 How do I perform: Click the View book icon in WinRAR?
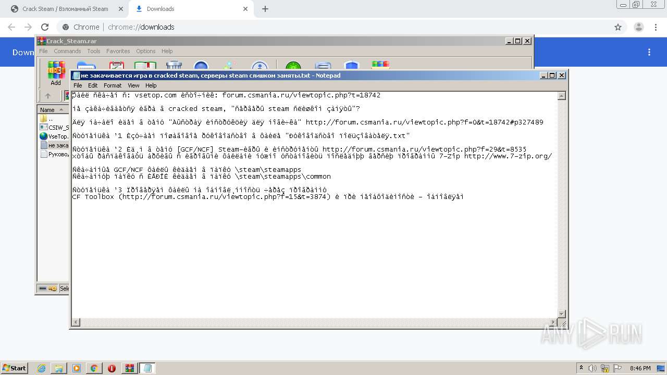click(145, 66)
